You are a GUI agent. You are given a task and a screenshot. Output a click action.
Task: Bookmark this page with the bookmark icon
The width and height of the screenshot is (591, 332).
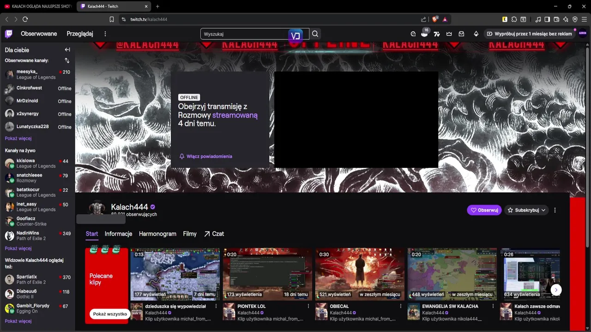point(112,19)
